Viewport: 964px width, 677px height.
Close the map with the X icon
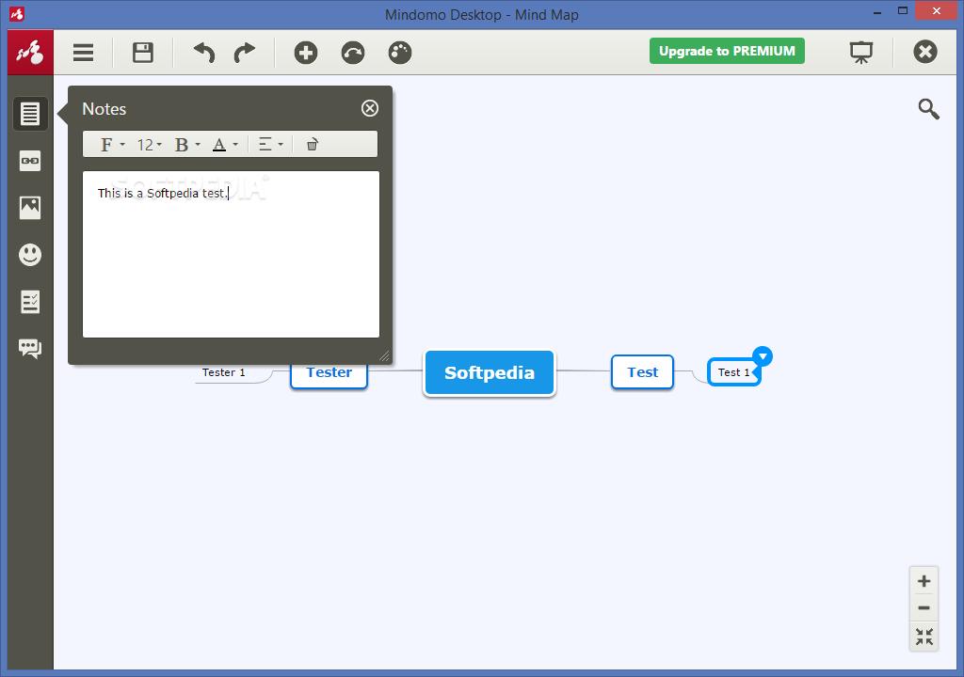click(x=924, y=52)
